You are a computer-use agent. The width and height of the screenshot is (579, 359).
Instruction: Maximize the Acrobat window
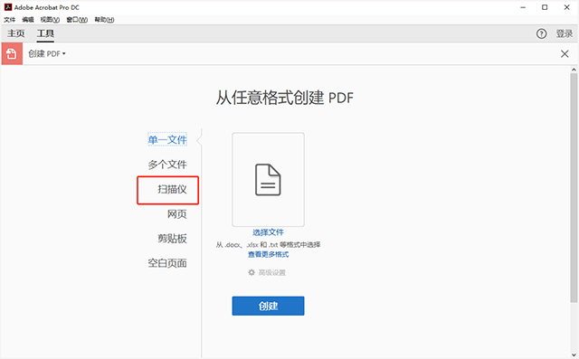click(x=545, y=7)
